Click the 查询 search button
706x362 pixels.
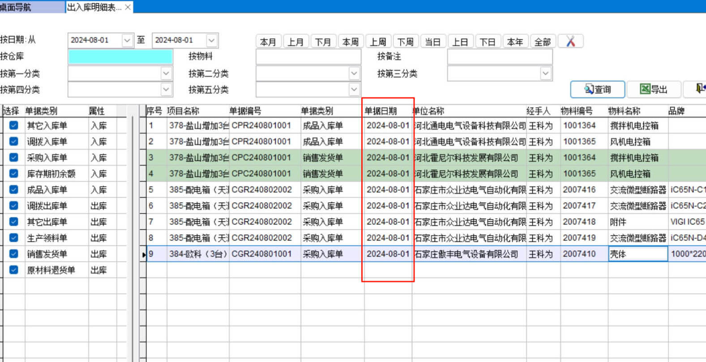click(x=597, y=89)
